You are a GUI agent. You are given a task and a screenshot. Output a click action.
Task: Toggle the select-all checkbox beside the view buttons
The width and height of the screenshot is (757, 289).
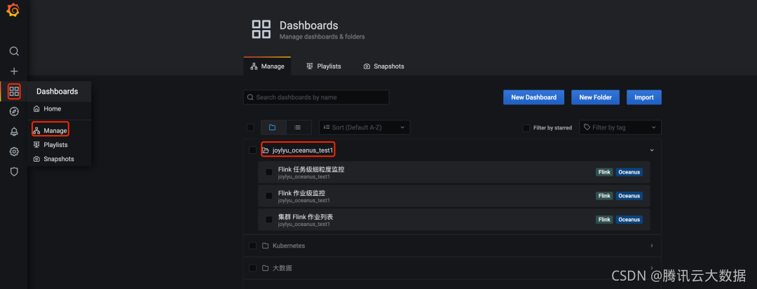tap(250, 127)
